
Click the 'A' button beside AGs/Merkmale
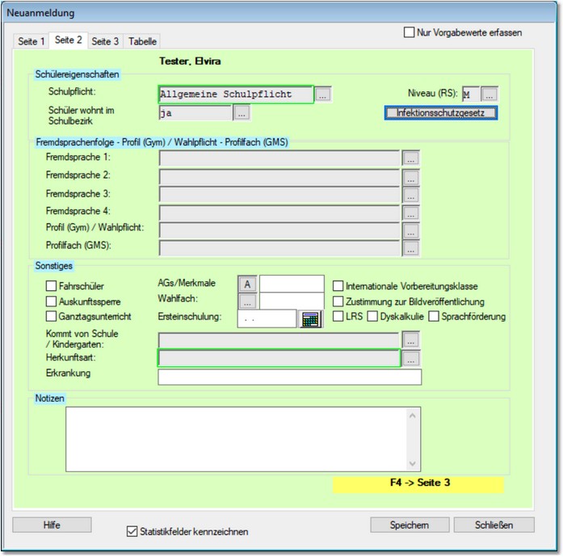pos(247,284)
